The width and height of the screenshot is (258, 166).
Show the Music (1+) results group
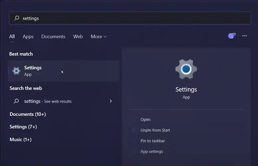(x=21, y=139)
